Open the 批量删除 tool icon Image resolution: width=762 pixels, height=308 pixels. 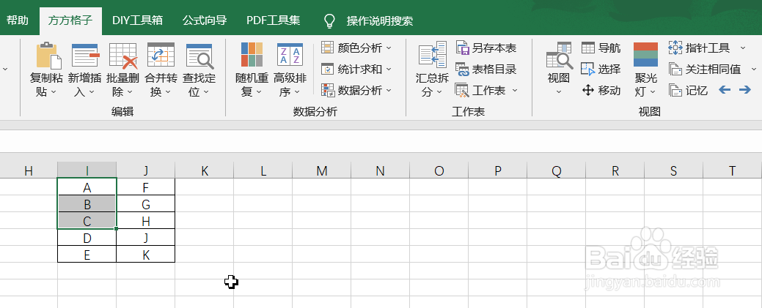tap(123, 56)
